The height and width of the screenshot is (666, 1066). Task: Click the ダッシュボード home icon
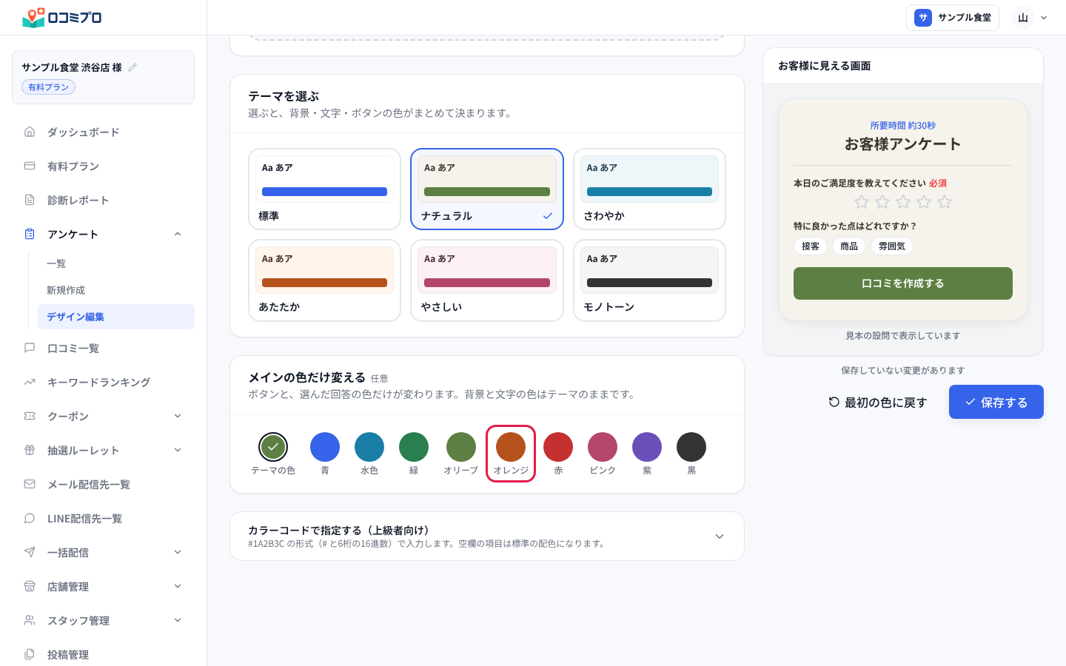[x=30, y=132]
